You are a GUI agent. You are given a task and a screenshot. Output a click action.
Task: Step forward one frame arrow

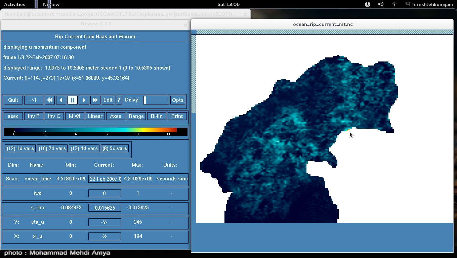tap(84, 100)
